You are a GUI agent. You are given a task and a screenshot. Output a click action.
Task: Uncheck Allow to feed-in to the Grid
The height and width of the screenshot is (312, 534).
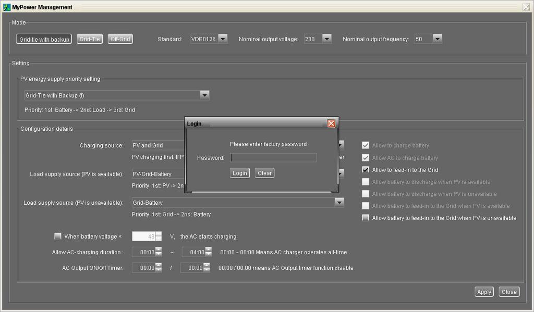coord(366,170)
